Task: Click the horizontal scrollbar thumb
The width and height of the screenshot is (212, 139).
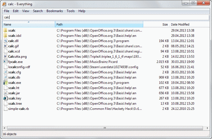Action: [x=104, y=128]
